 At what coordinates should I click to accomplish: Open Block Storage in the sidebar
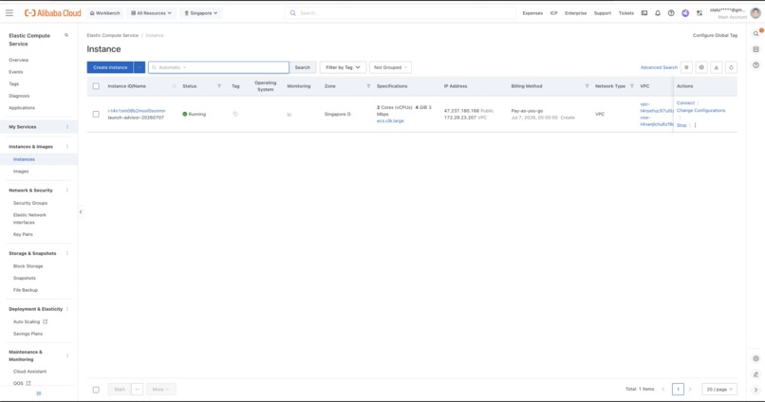[28, 266]
